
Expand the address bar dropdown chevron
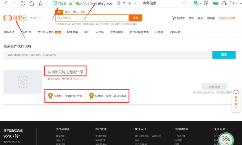[135, 3]
